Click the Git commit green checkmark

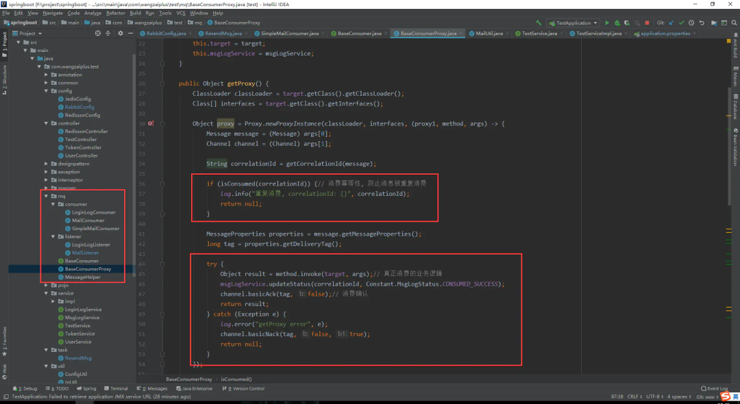click(x=682, y=23)
